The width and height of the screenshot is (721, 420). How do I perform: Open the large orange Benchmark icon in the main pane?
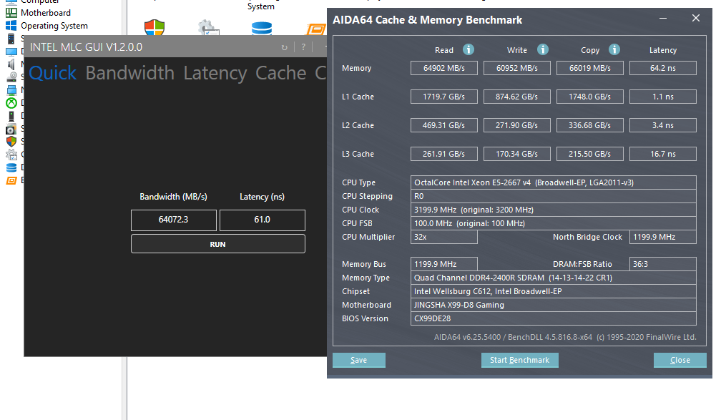pos(316,29)
